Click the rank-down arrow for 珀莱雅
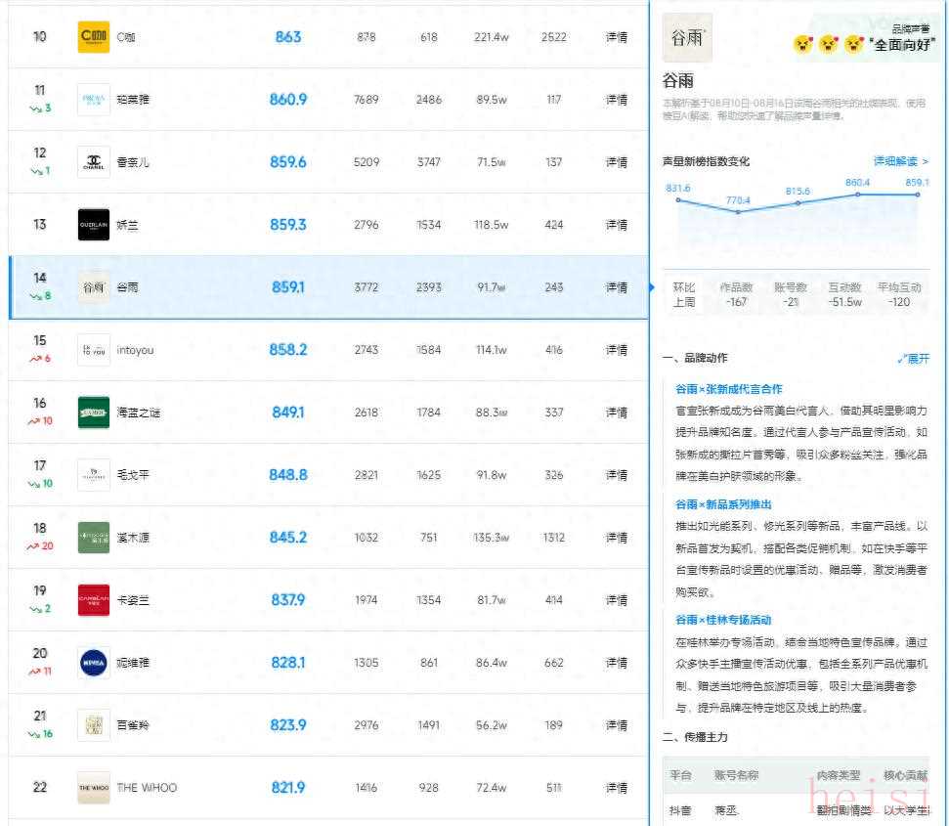 [x=36, y=109]
